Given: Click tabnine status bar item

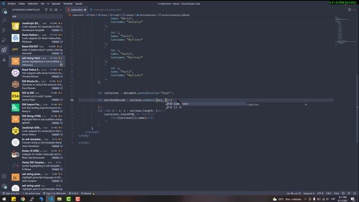Looking at the screenshot, I should (x=88, y=193).
